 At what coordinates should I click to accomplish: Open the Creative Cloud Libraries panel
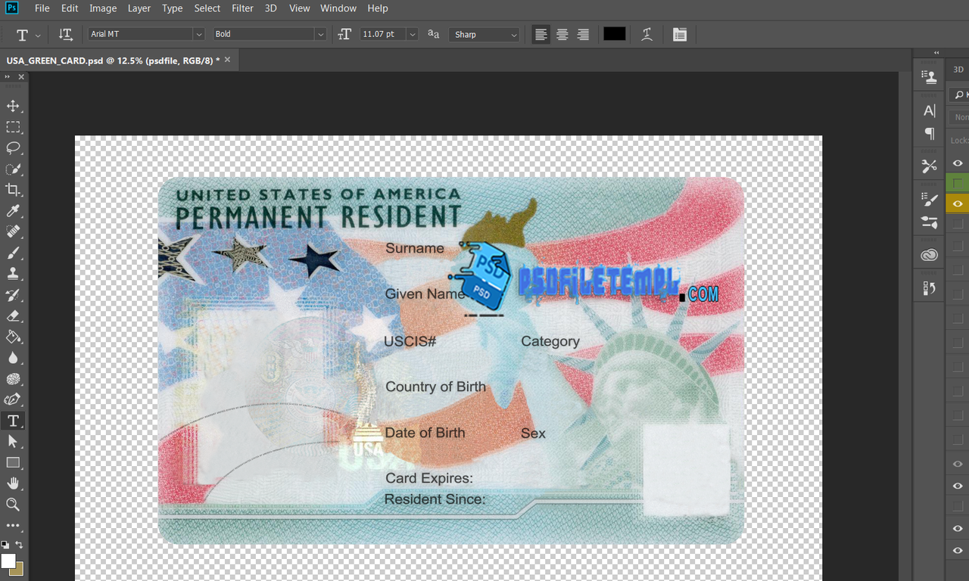[929, 255]
